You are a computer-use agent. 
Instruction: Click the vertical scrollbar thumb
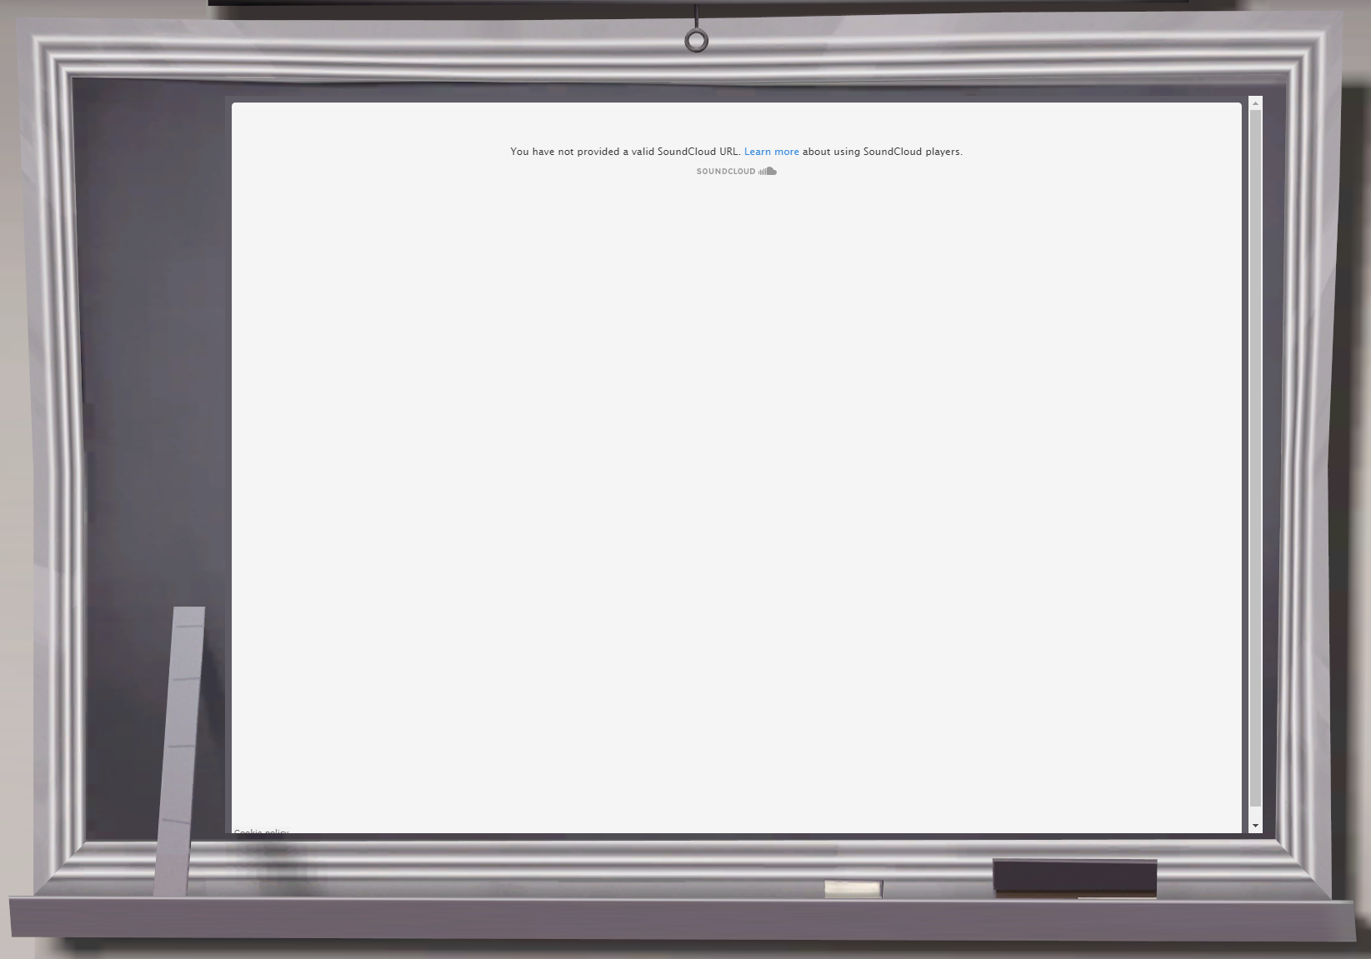[1255, 458]
